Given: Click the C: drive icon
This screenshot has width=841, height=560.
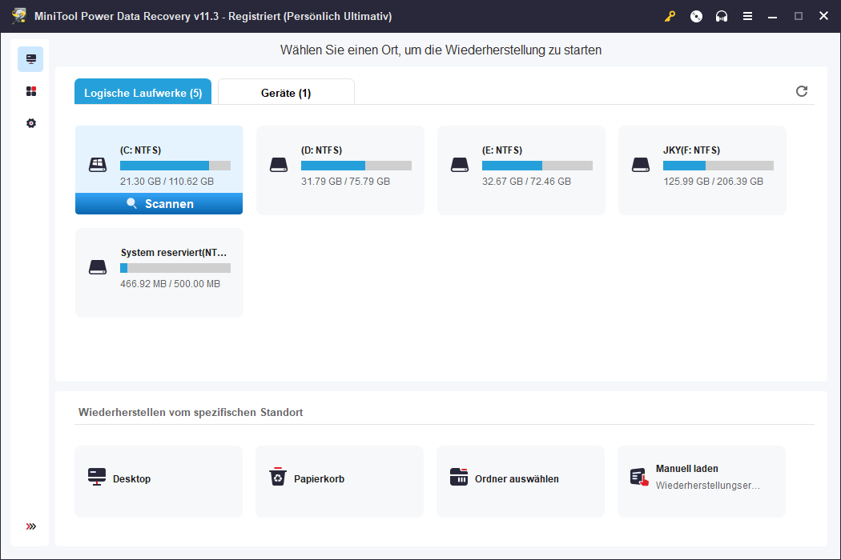Looking at the screenshot, I should tap(98, 165).
